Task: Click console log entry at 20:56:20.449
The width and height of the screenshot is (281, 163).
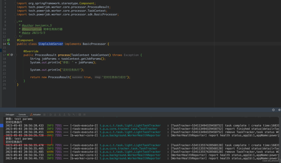Action: 142,129
